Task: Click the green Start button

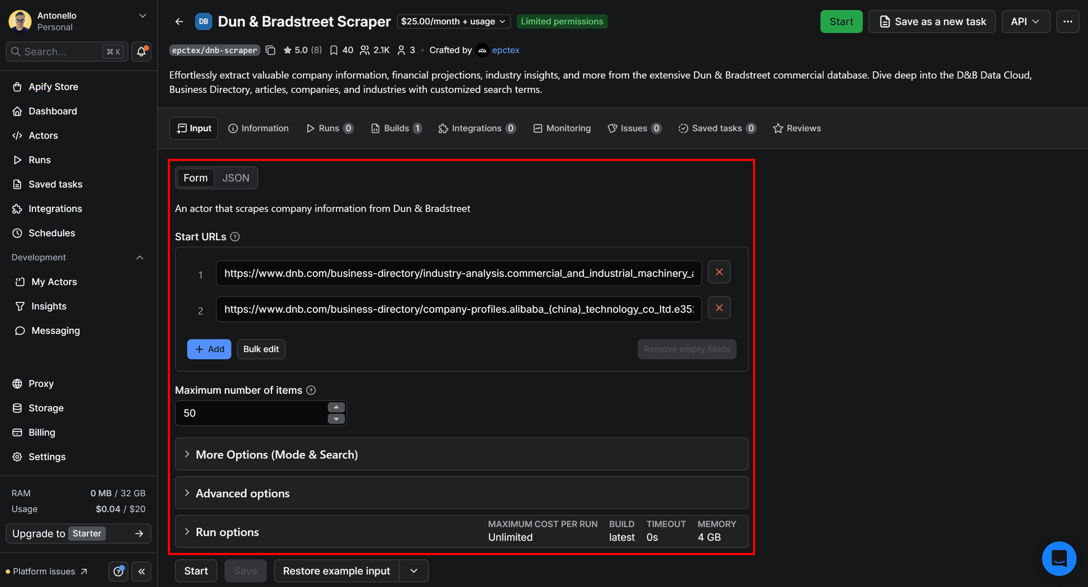Action: [841, 22]
